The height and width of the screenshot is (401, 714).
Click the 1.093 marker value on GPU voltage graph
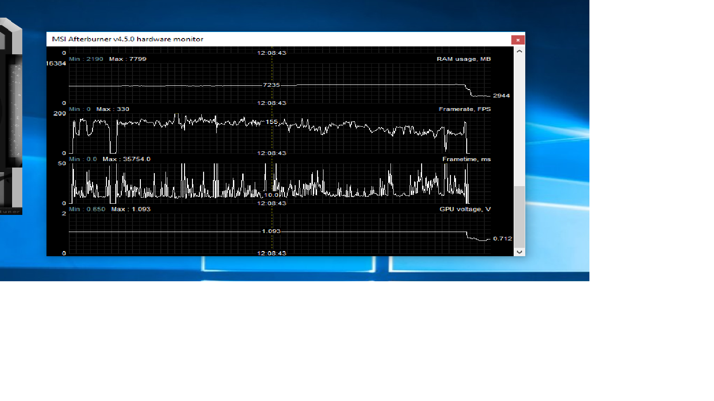pos(271,231)
